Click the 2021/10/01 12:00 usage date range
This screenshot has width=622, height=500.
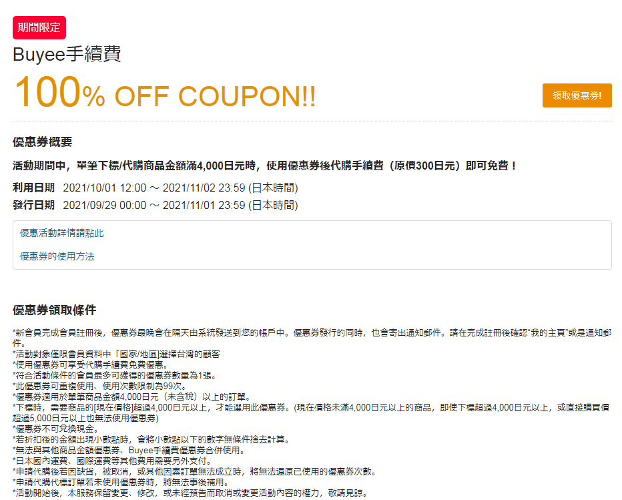(180, 188)
